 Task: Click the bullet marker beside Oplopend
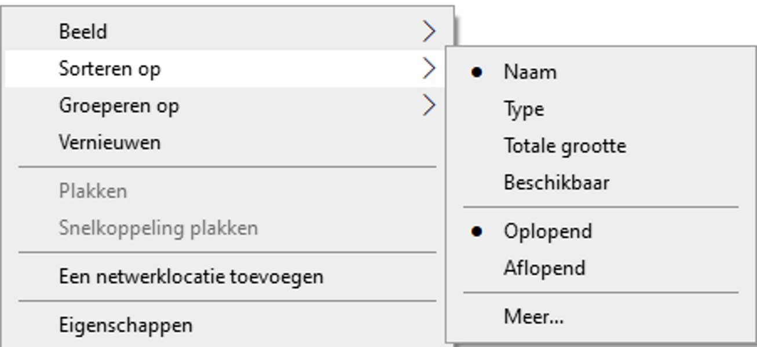(477, 231)
